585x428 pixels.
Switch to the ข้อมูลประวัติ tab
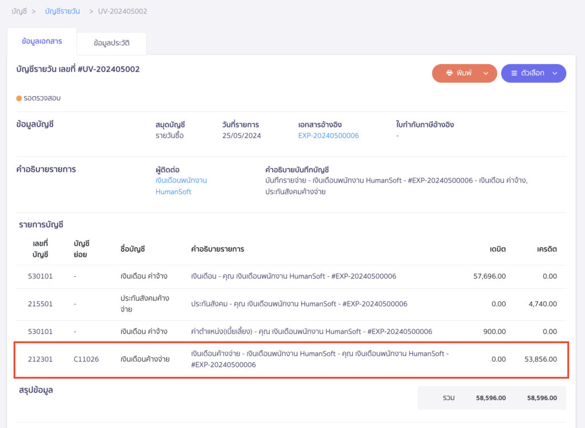(x=111, y=43)
